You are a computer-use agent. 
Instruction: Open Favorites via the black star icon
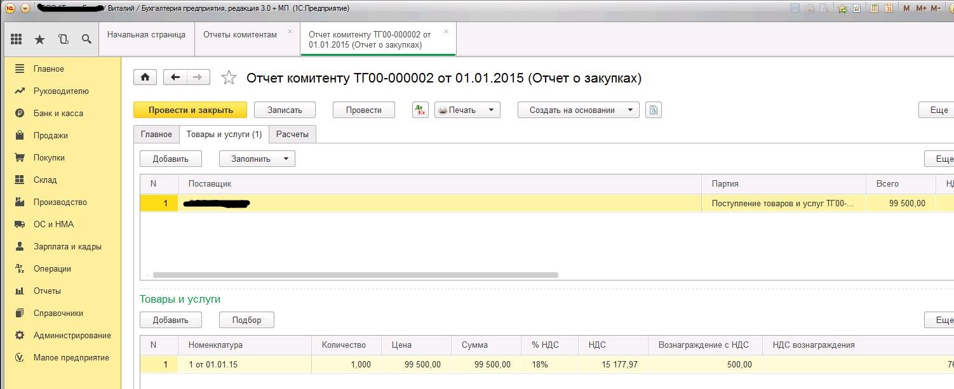point(39,39)
